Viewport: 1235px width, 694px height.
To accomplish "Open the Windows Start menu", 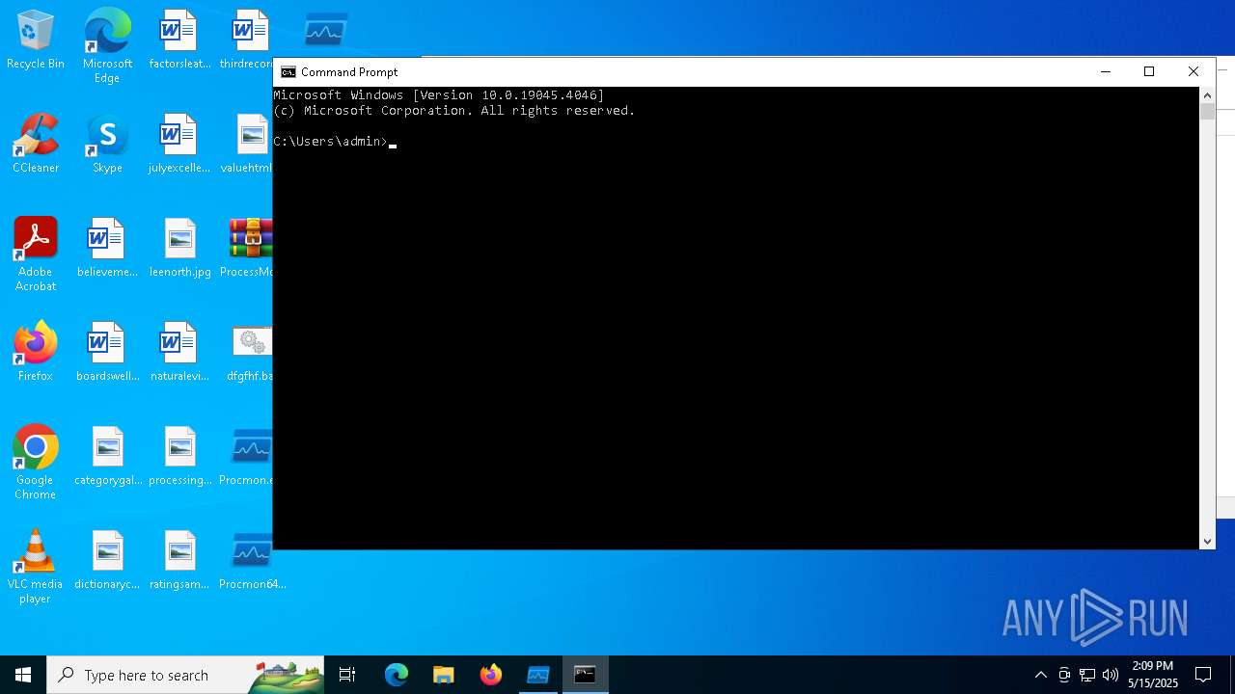I will pyautogui.click(x=23, y=675).
